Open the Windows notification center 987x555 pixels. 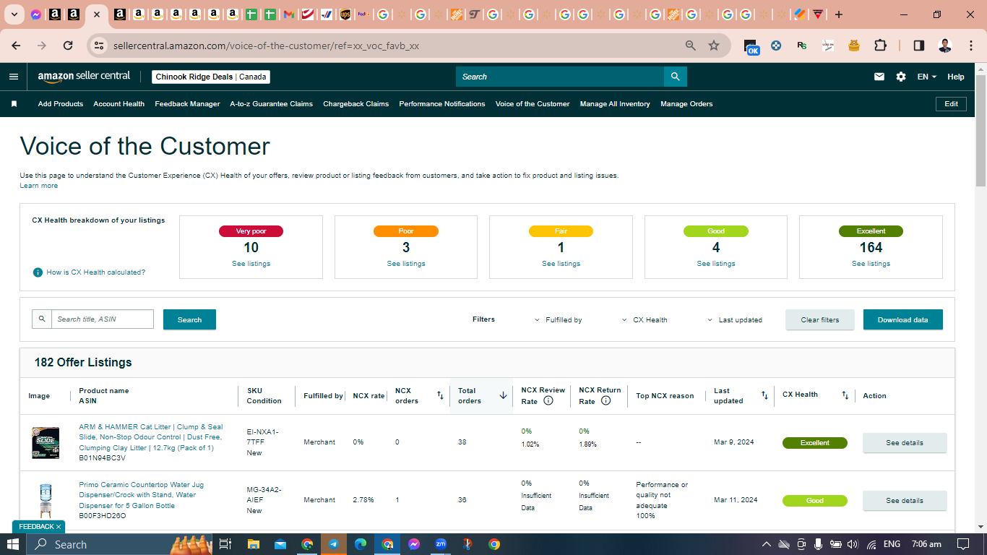point(963,544)
